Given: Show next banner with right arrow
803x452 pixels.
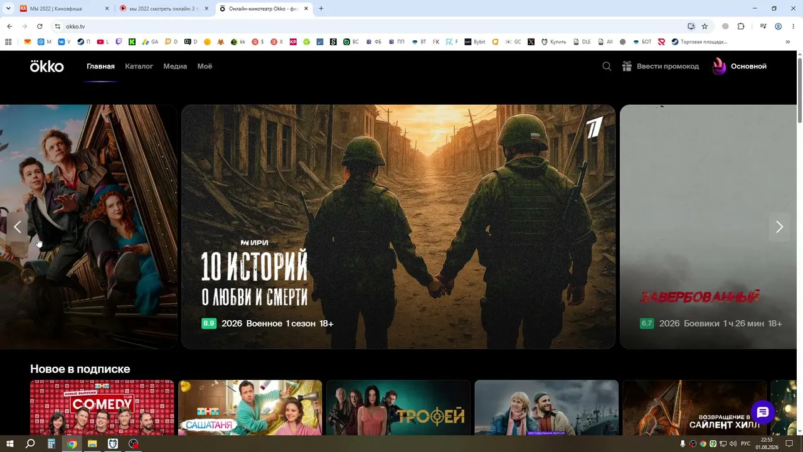Looking at the screenshot, I should pos(779,227).
